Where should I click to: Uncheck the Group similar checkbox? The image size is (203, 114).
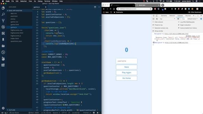pyautogui.click(x=153, y=31)
